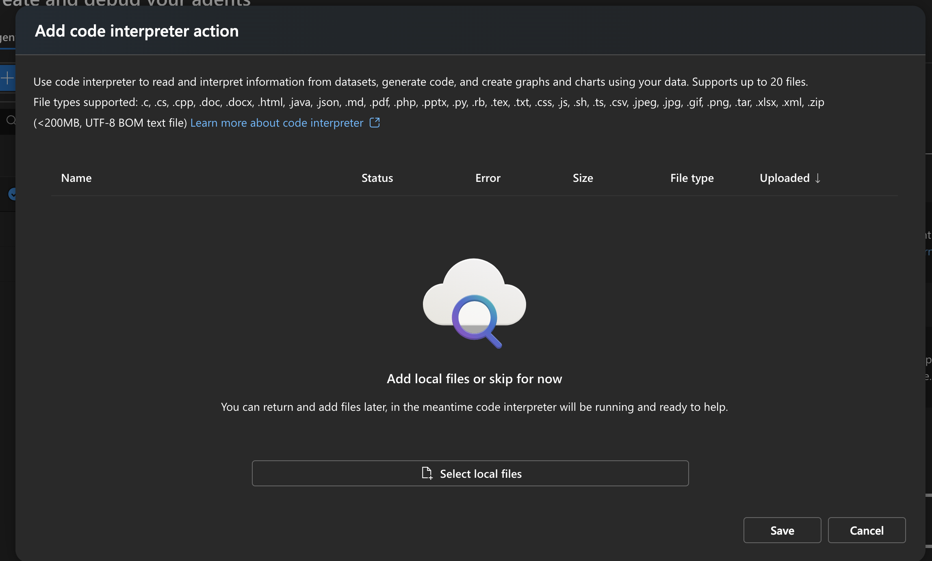Viewport: 932px width, 561px height.
Task: Save the code interpreter action
Action: click(x=782, y=530)
